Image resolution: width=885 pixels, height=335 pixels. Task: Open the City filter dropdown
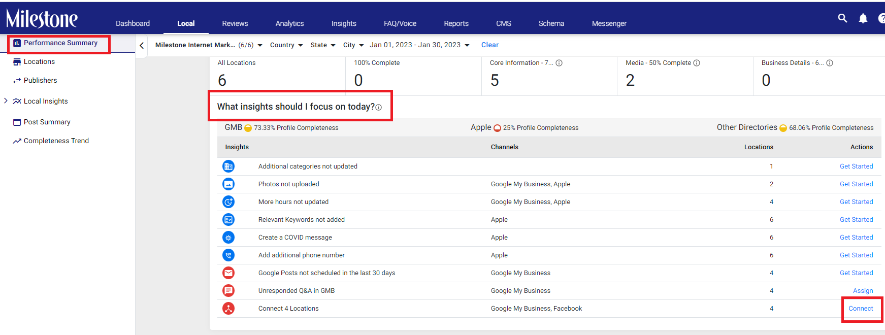click(353, 45)
